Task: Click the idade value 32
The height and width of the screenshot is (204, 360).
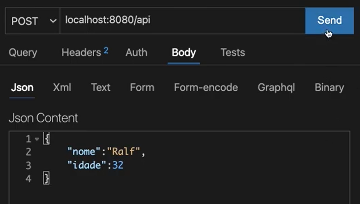Action: point(118,165)
